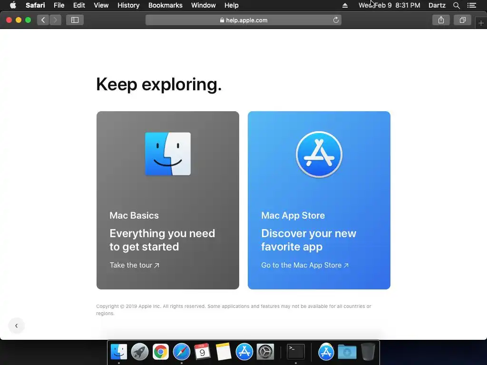Open Notification Center list icon
This screenshot has height=365, width=487.
click(x=472, y=5)
